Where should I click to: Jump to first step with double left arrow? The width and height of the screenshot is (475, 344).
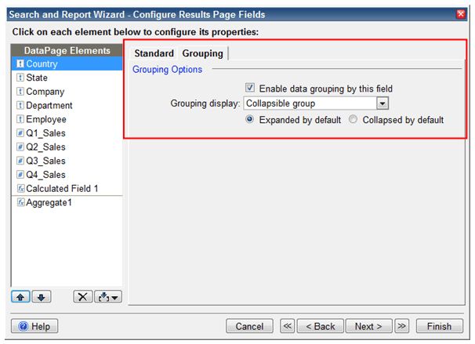pyautogui.click(x=287, y=326)
